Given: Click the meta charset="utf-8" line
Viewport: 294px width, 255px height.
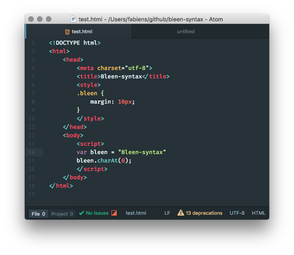Looking at the screenshot, I should (x=115, y=68).
